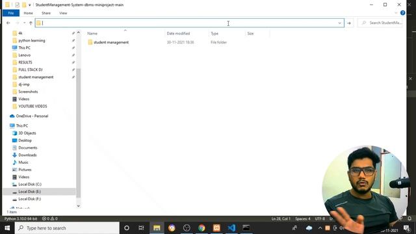Open the File ribbon tab
Screen dimensions: 416x234
11,13
